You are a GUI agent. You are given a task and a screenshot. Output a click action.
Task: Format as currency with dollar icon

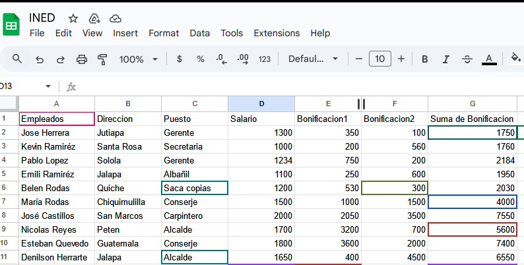click(x=180, y=59)
